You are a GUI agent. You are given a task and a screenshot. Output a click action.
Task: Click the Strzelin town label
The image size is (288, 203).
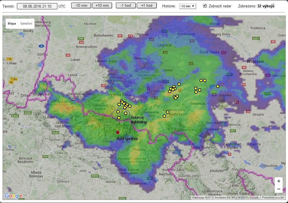(258, 115)
